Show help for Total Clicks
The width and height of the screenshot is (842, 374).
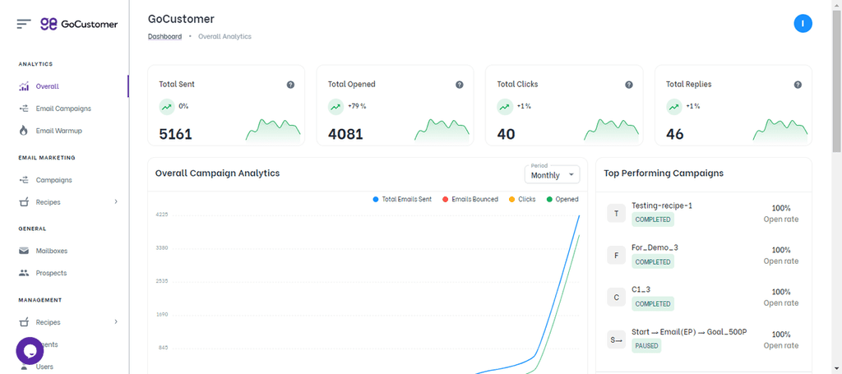click(629, 85)
